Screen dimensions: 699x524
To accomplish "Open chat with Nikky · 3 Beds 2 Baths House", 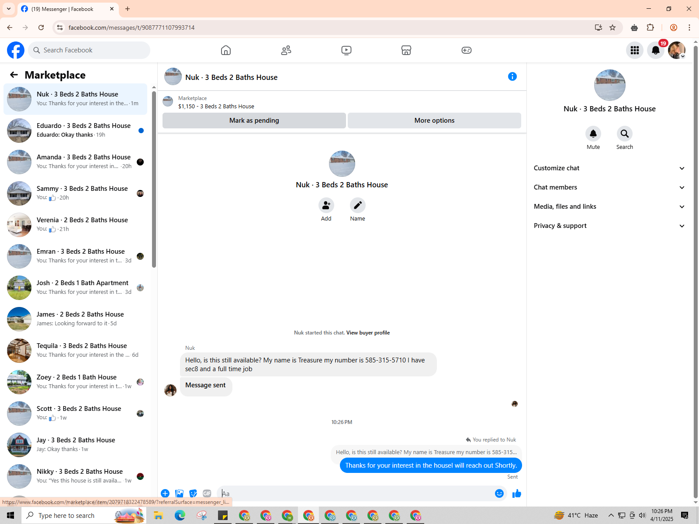I will [x=75, y=476].
